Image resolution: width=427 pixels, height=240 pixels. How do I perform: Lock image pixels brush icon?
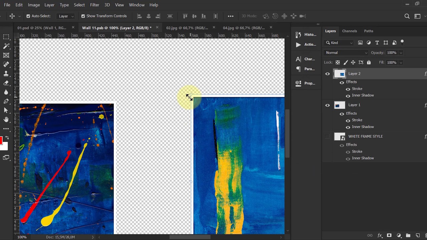click(x=346, y=62)
